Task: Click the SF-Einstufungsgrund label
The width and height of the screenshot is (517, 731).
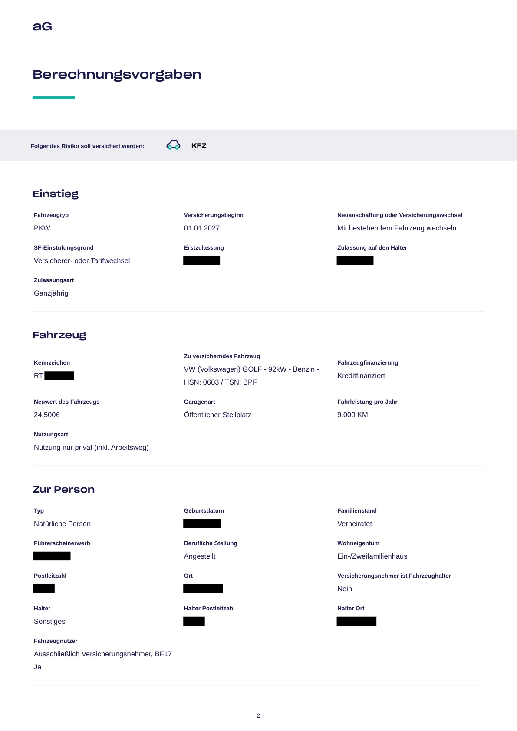Action: (64, 248)
